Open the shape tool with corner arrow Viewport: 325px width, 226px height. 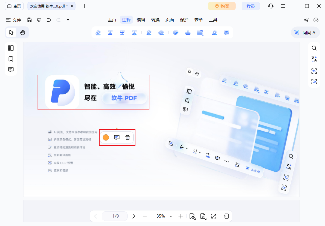(x=200, y=32)
